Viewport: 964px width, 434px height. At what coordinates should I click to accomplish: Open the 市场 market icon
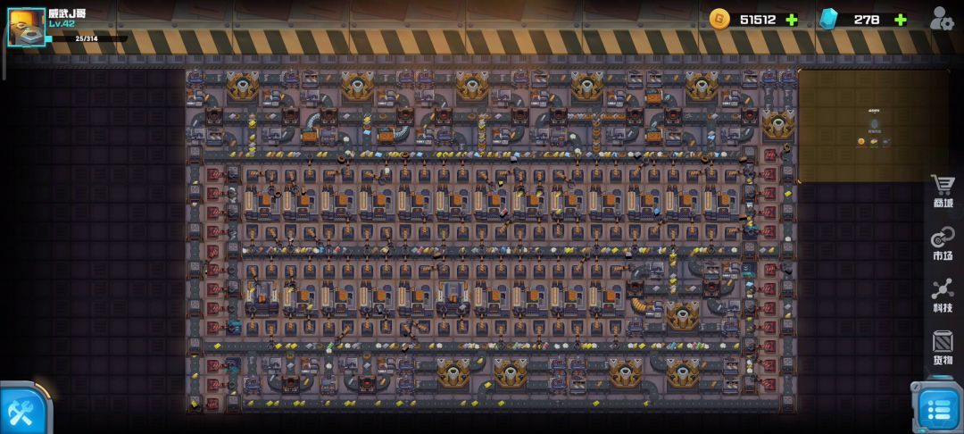coord(943,242)
